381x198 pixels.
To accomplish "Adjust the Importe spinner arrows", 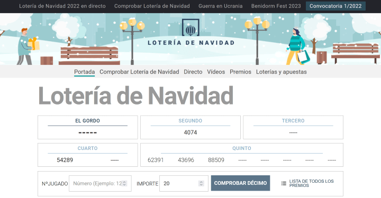I will point(201,183).
